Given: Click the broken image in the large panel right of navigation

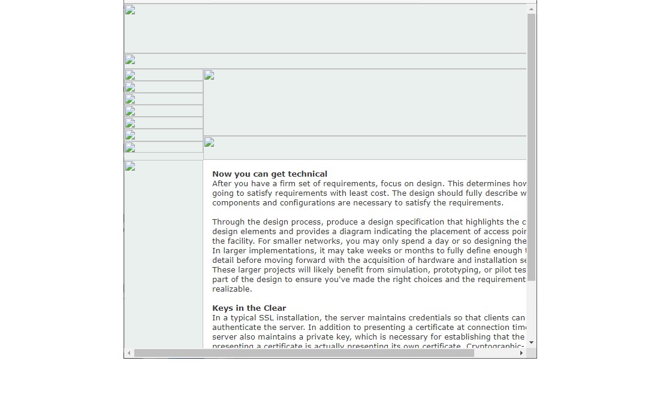Looking at the screenshot, I should click(x=209, y=75).
